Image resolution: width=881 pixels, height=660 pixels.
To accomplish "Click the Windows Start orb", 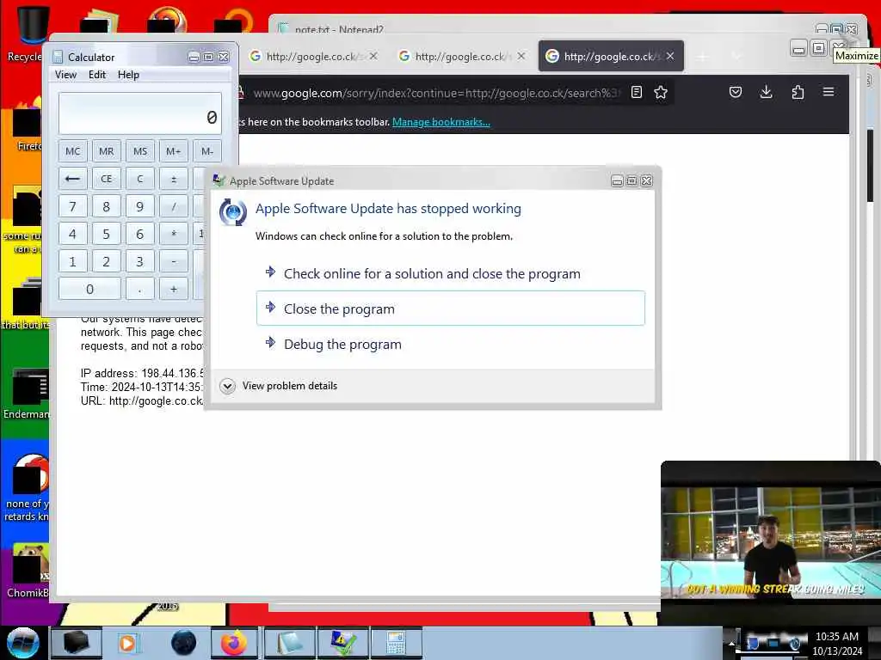I will pyautogui.click(x=22, y=643).
